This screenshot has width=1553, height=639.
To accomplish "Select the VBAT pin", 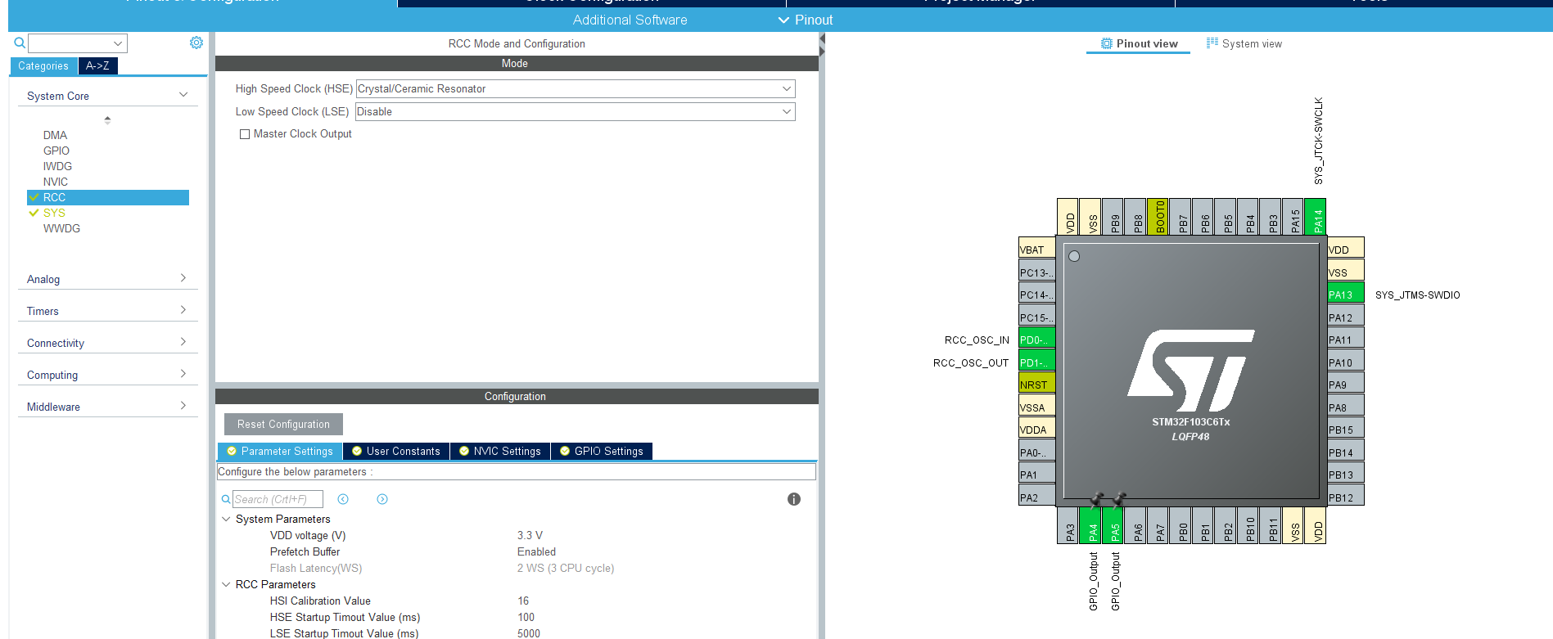I will click(x=1036, y=250).
